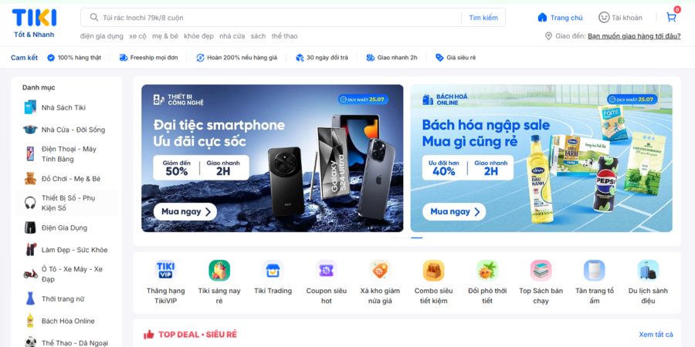Select the active carousel indicator dot

[417, 238]
